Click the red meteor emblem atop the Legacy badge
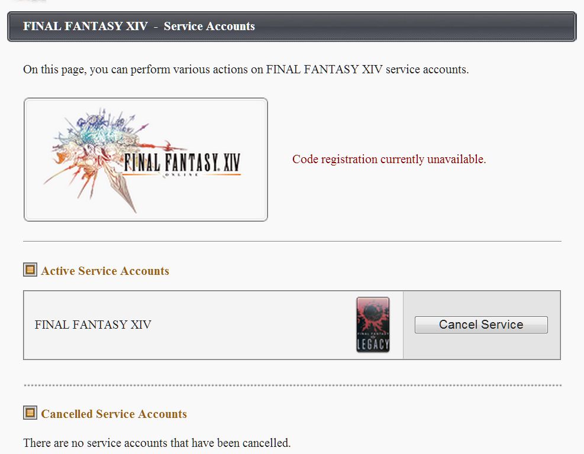The height and width of the screenshot is (454, 584). click(373, 314)
